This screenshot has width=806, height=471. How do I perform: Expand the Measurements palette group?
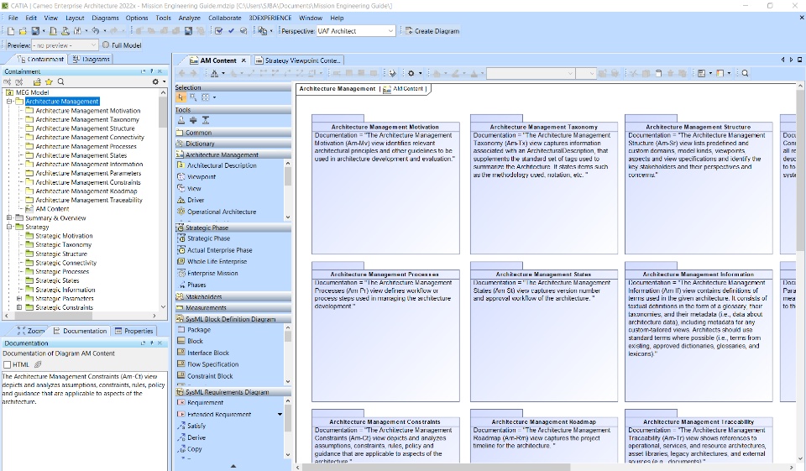tap(233, 307)
